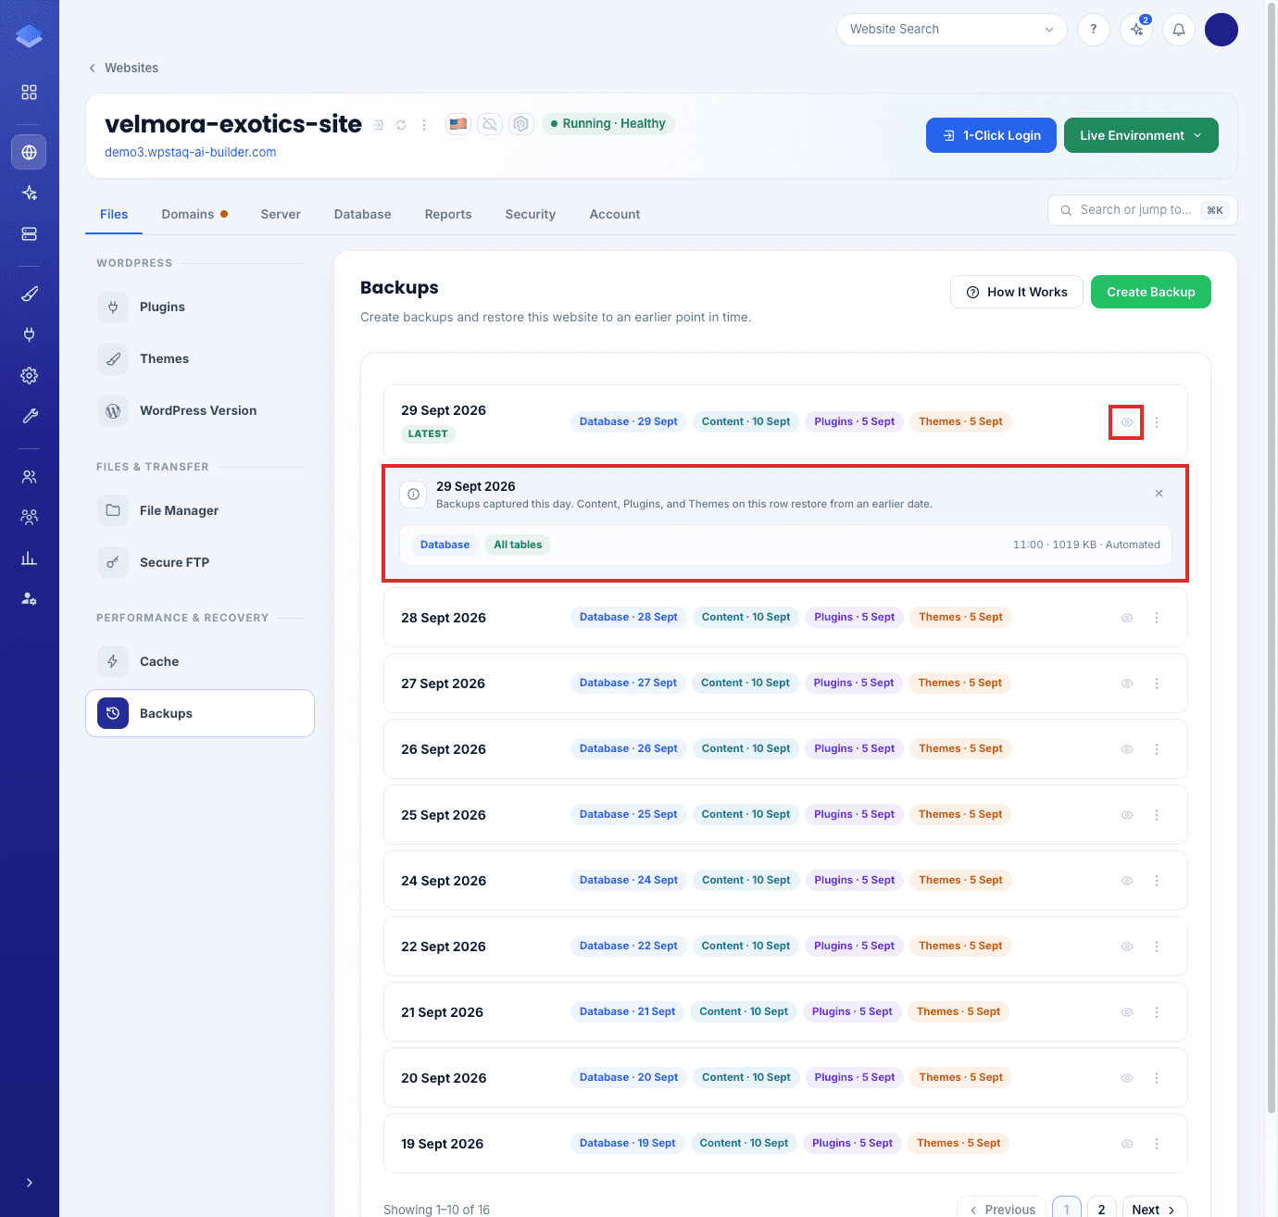The width and height of the screenshot is (1278, 1217).
Task: Click the wrench tools icon in the sidebar
Action: (x=30, y=416)
